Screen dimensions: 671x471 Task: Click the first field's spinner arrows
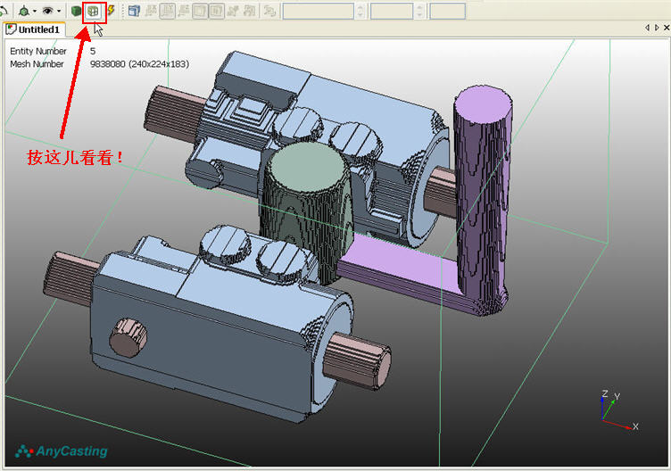[360, 11]
